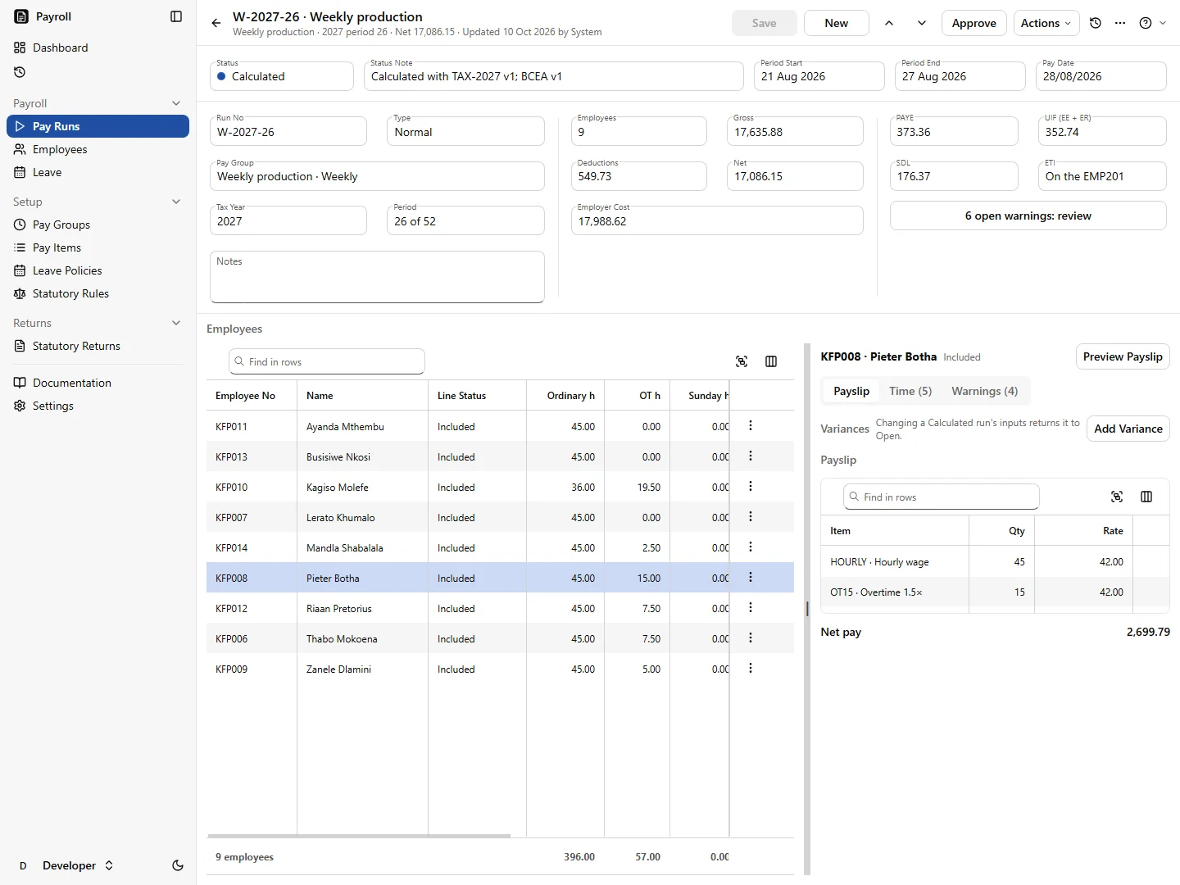Toggle the sidebar collapse icon
The width and height of the screenshot is (1180, 885).
pyautogui.click(x=176, y=16)
